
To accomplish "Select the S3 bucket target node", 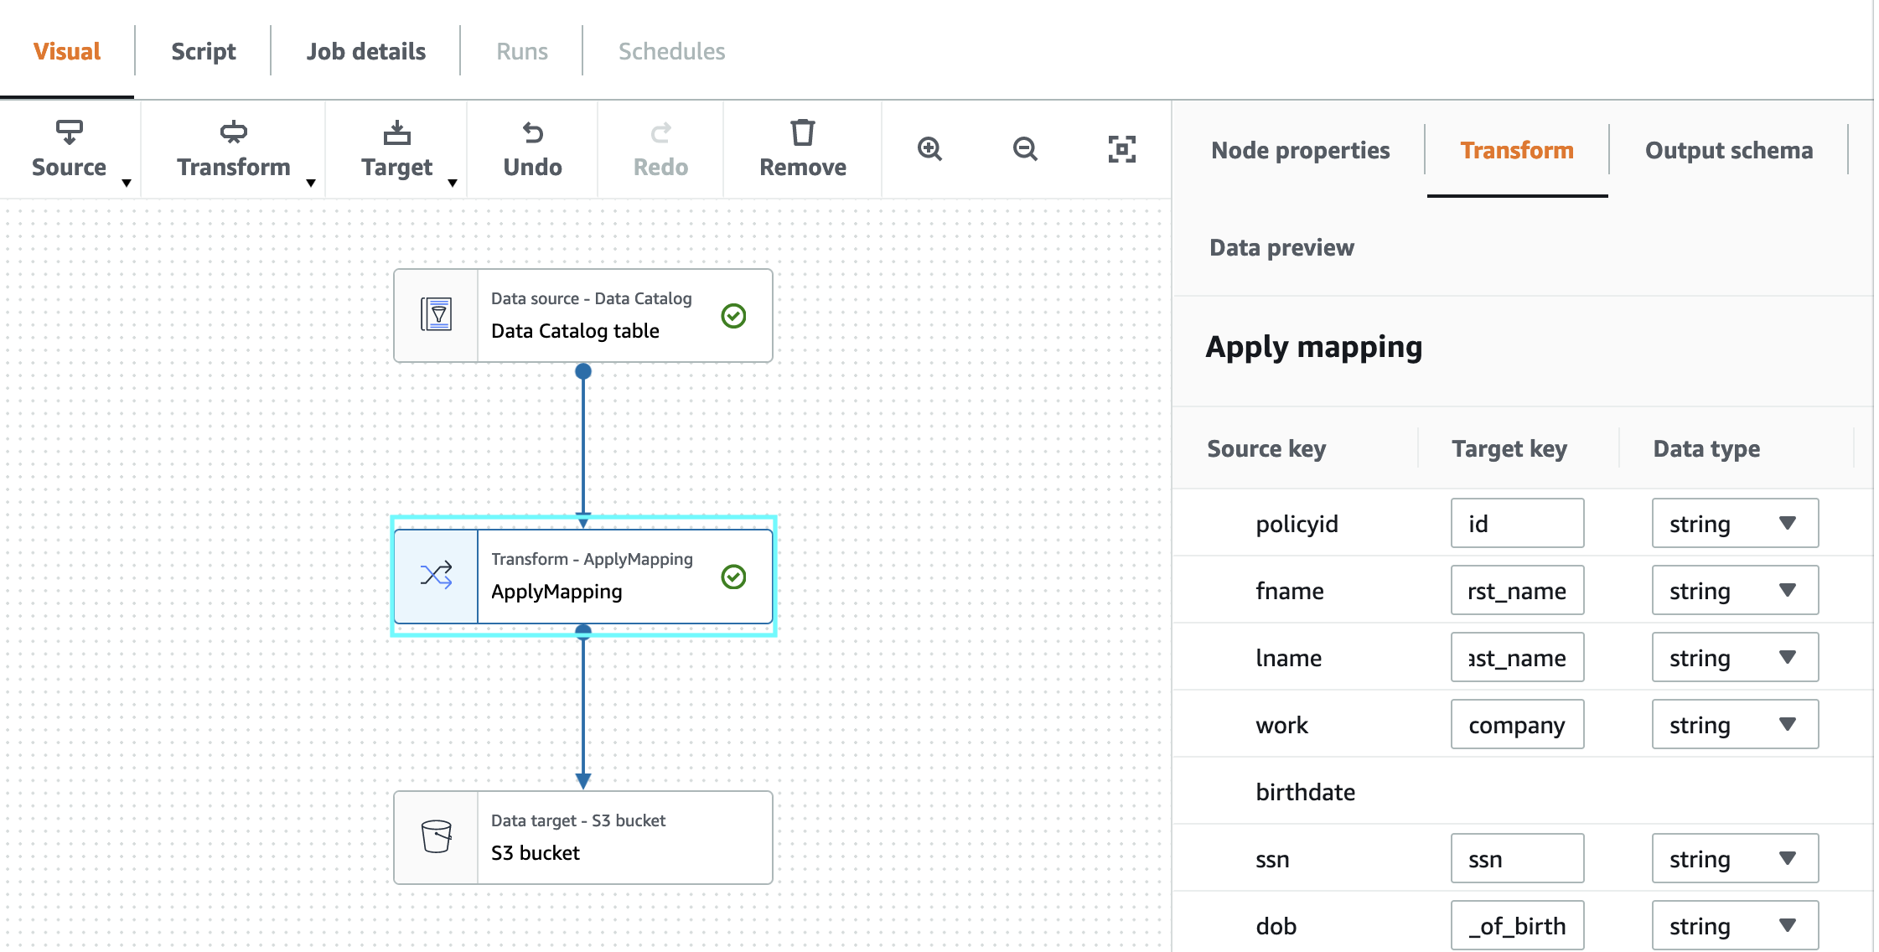I will [x=583, y=836].
